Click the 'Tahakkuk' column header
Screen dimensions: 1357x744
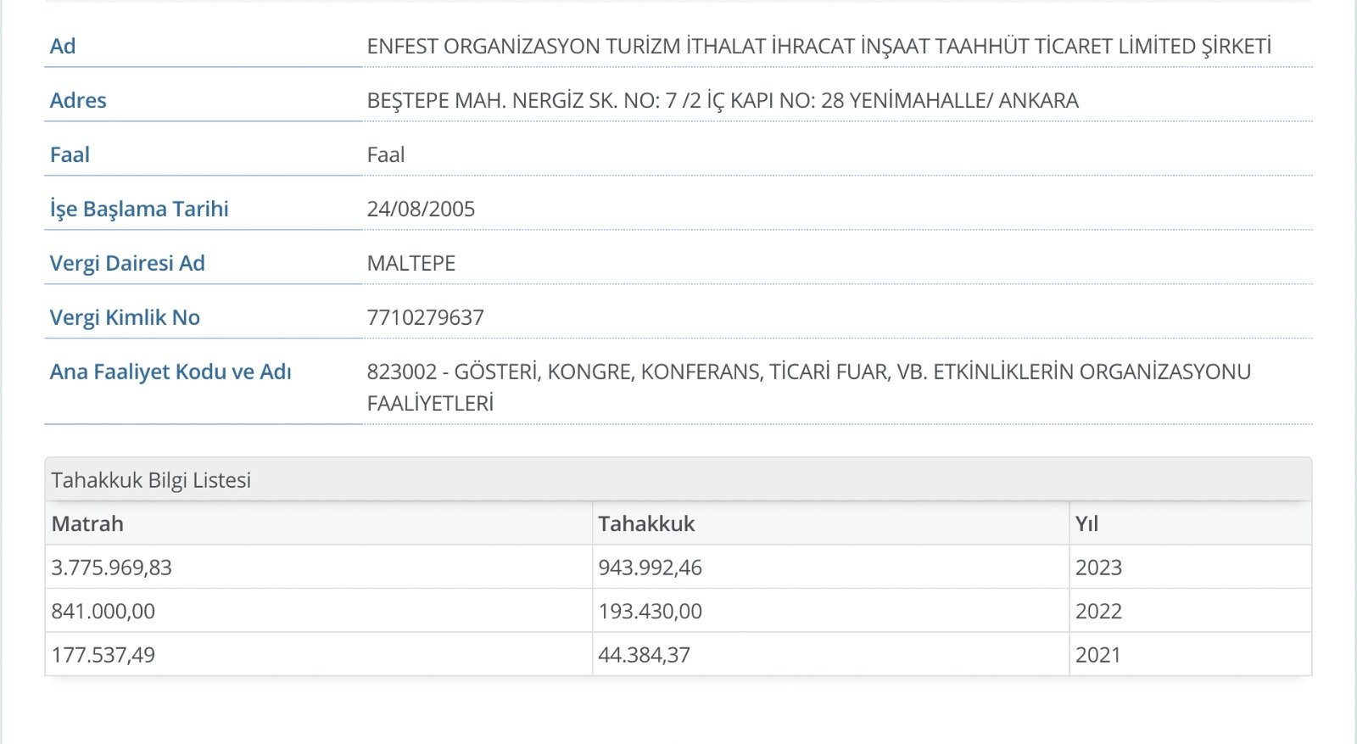tap(830, 523)
